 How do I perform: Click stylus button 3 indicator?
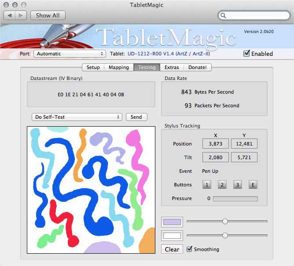238,185
